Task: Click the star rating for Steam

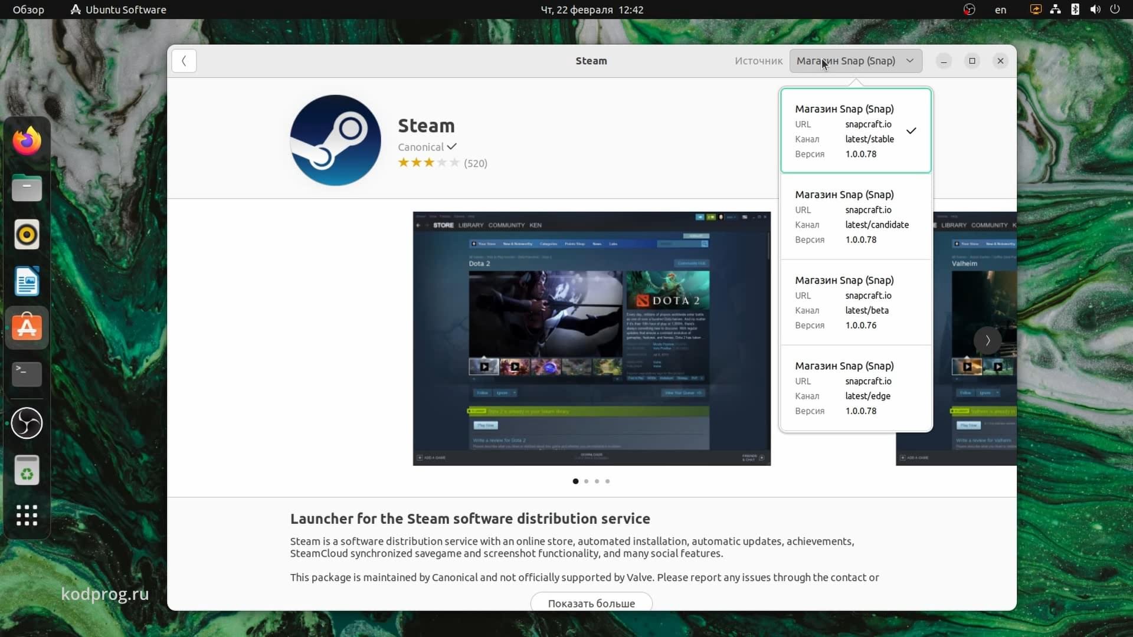Action: 428,163
